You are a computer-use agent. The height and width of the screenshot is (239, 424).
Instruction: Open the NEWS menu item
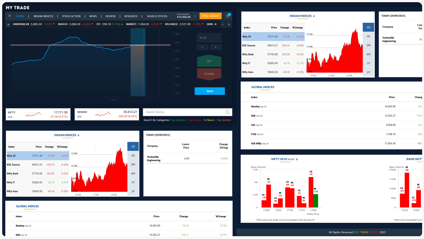click(x=93, y=16)
